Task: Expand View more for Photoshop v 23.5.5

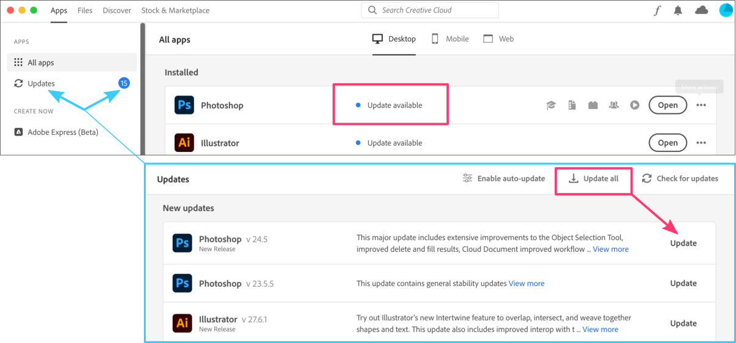Action: pyautogui.click(x=527, y=284)
